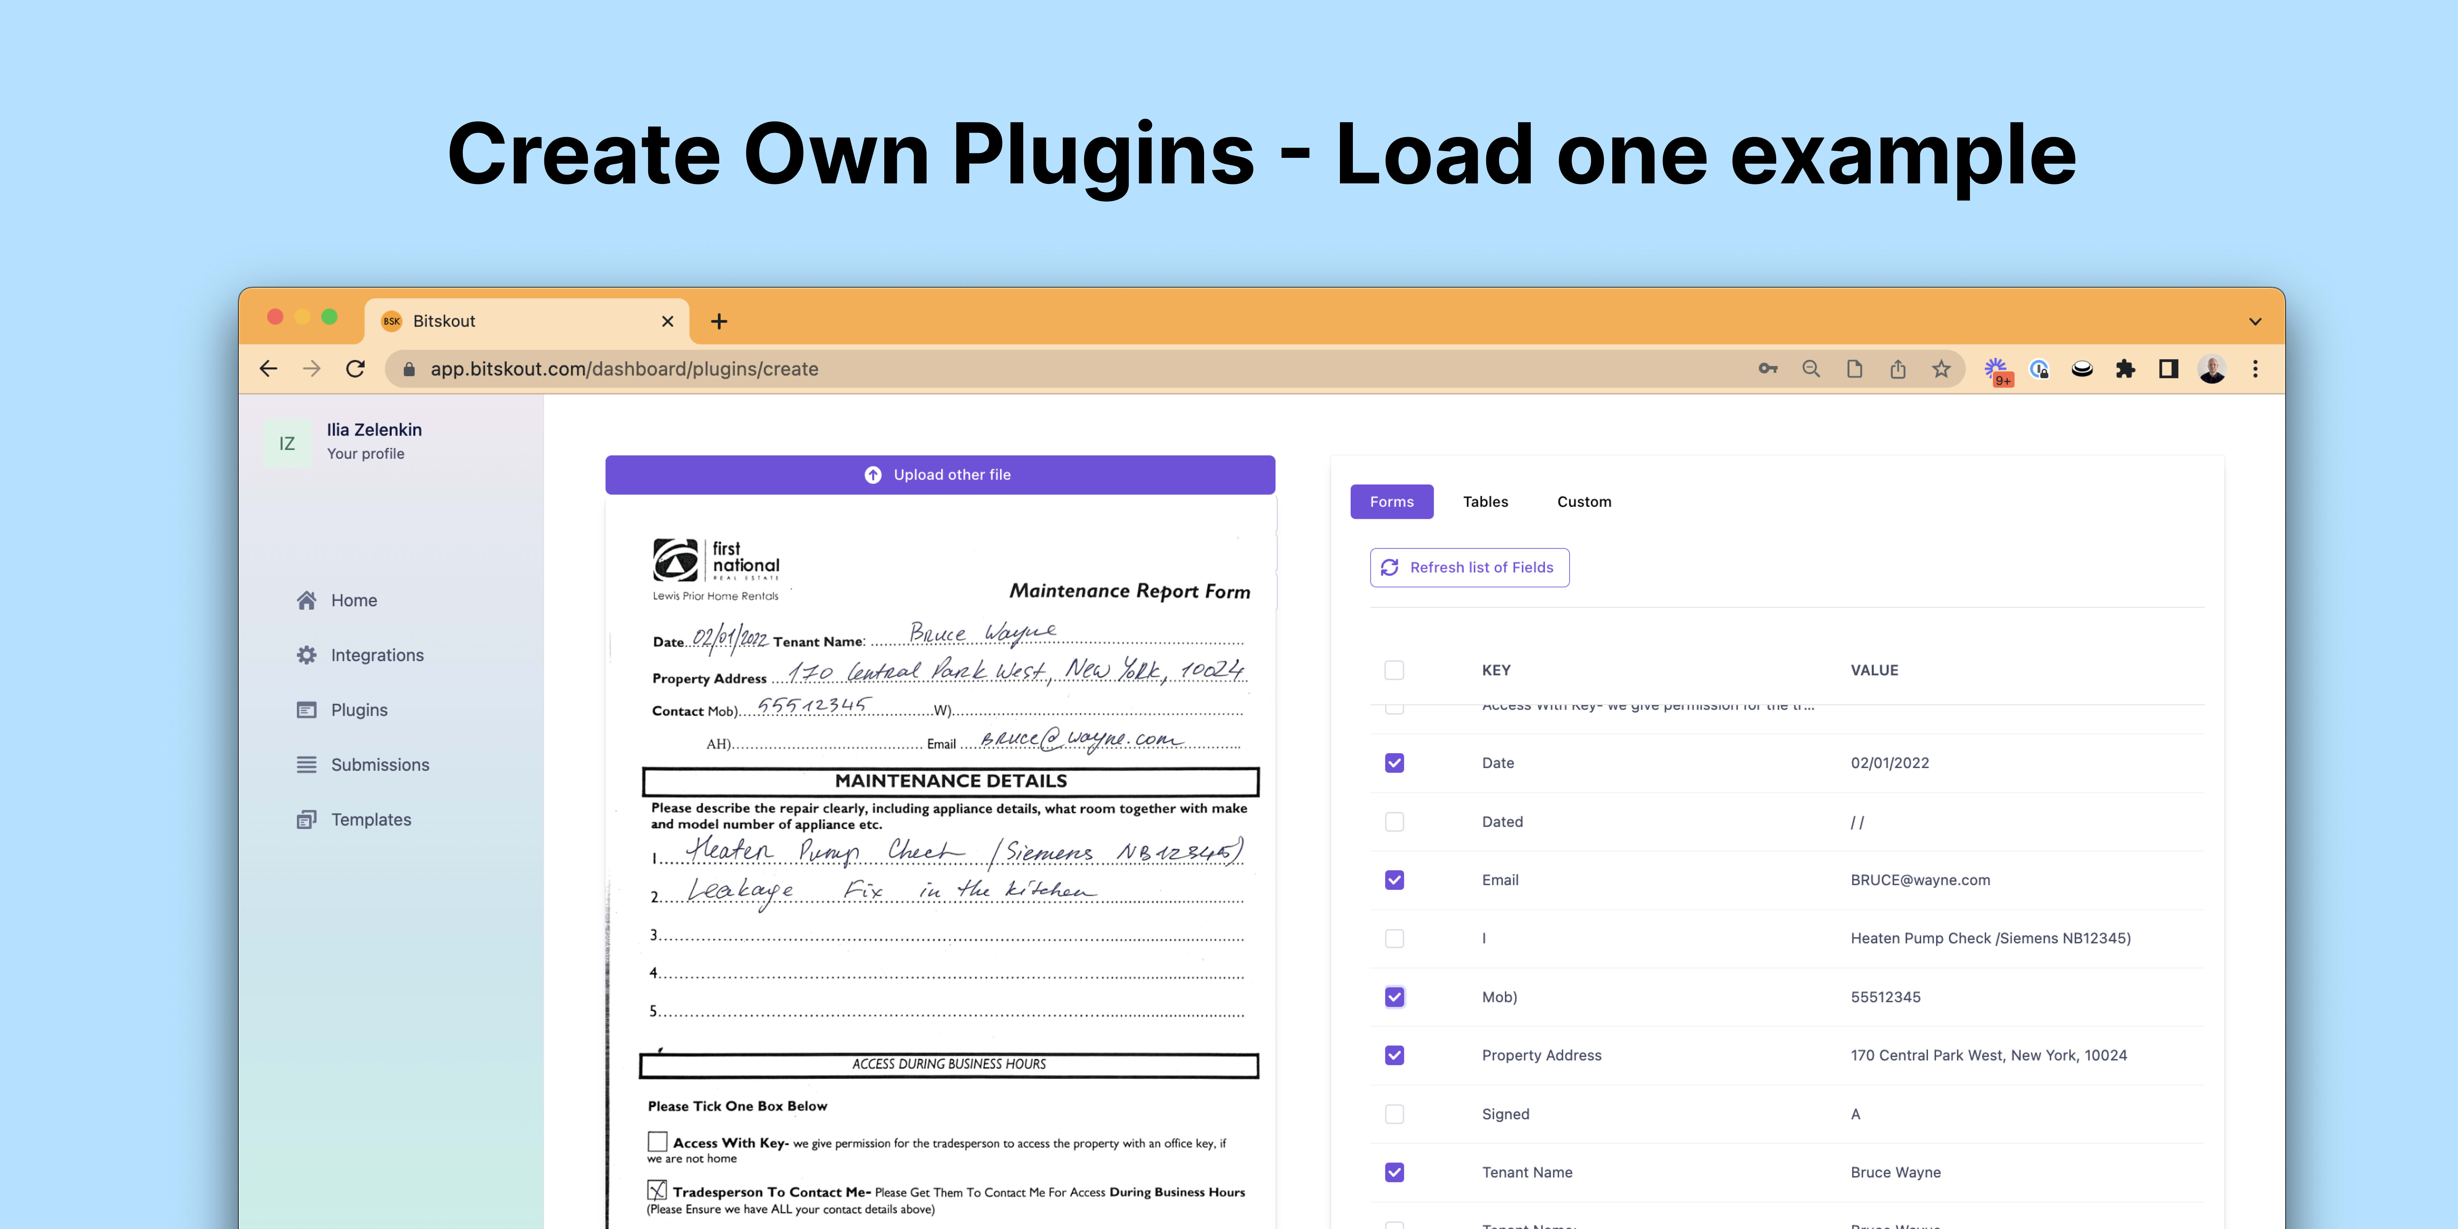Image resolution: width=2458 pixels, height=1229 pixels.
Task: Switch to the Custom tab
Action: tap(1584, 502)
